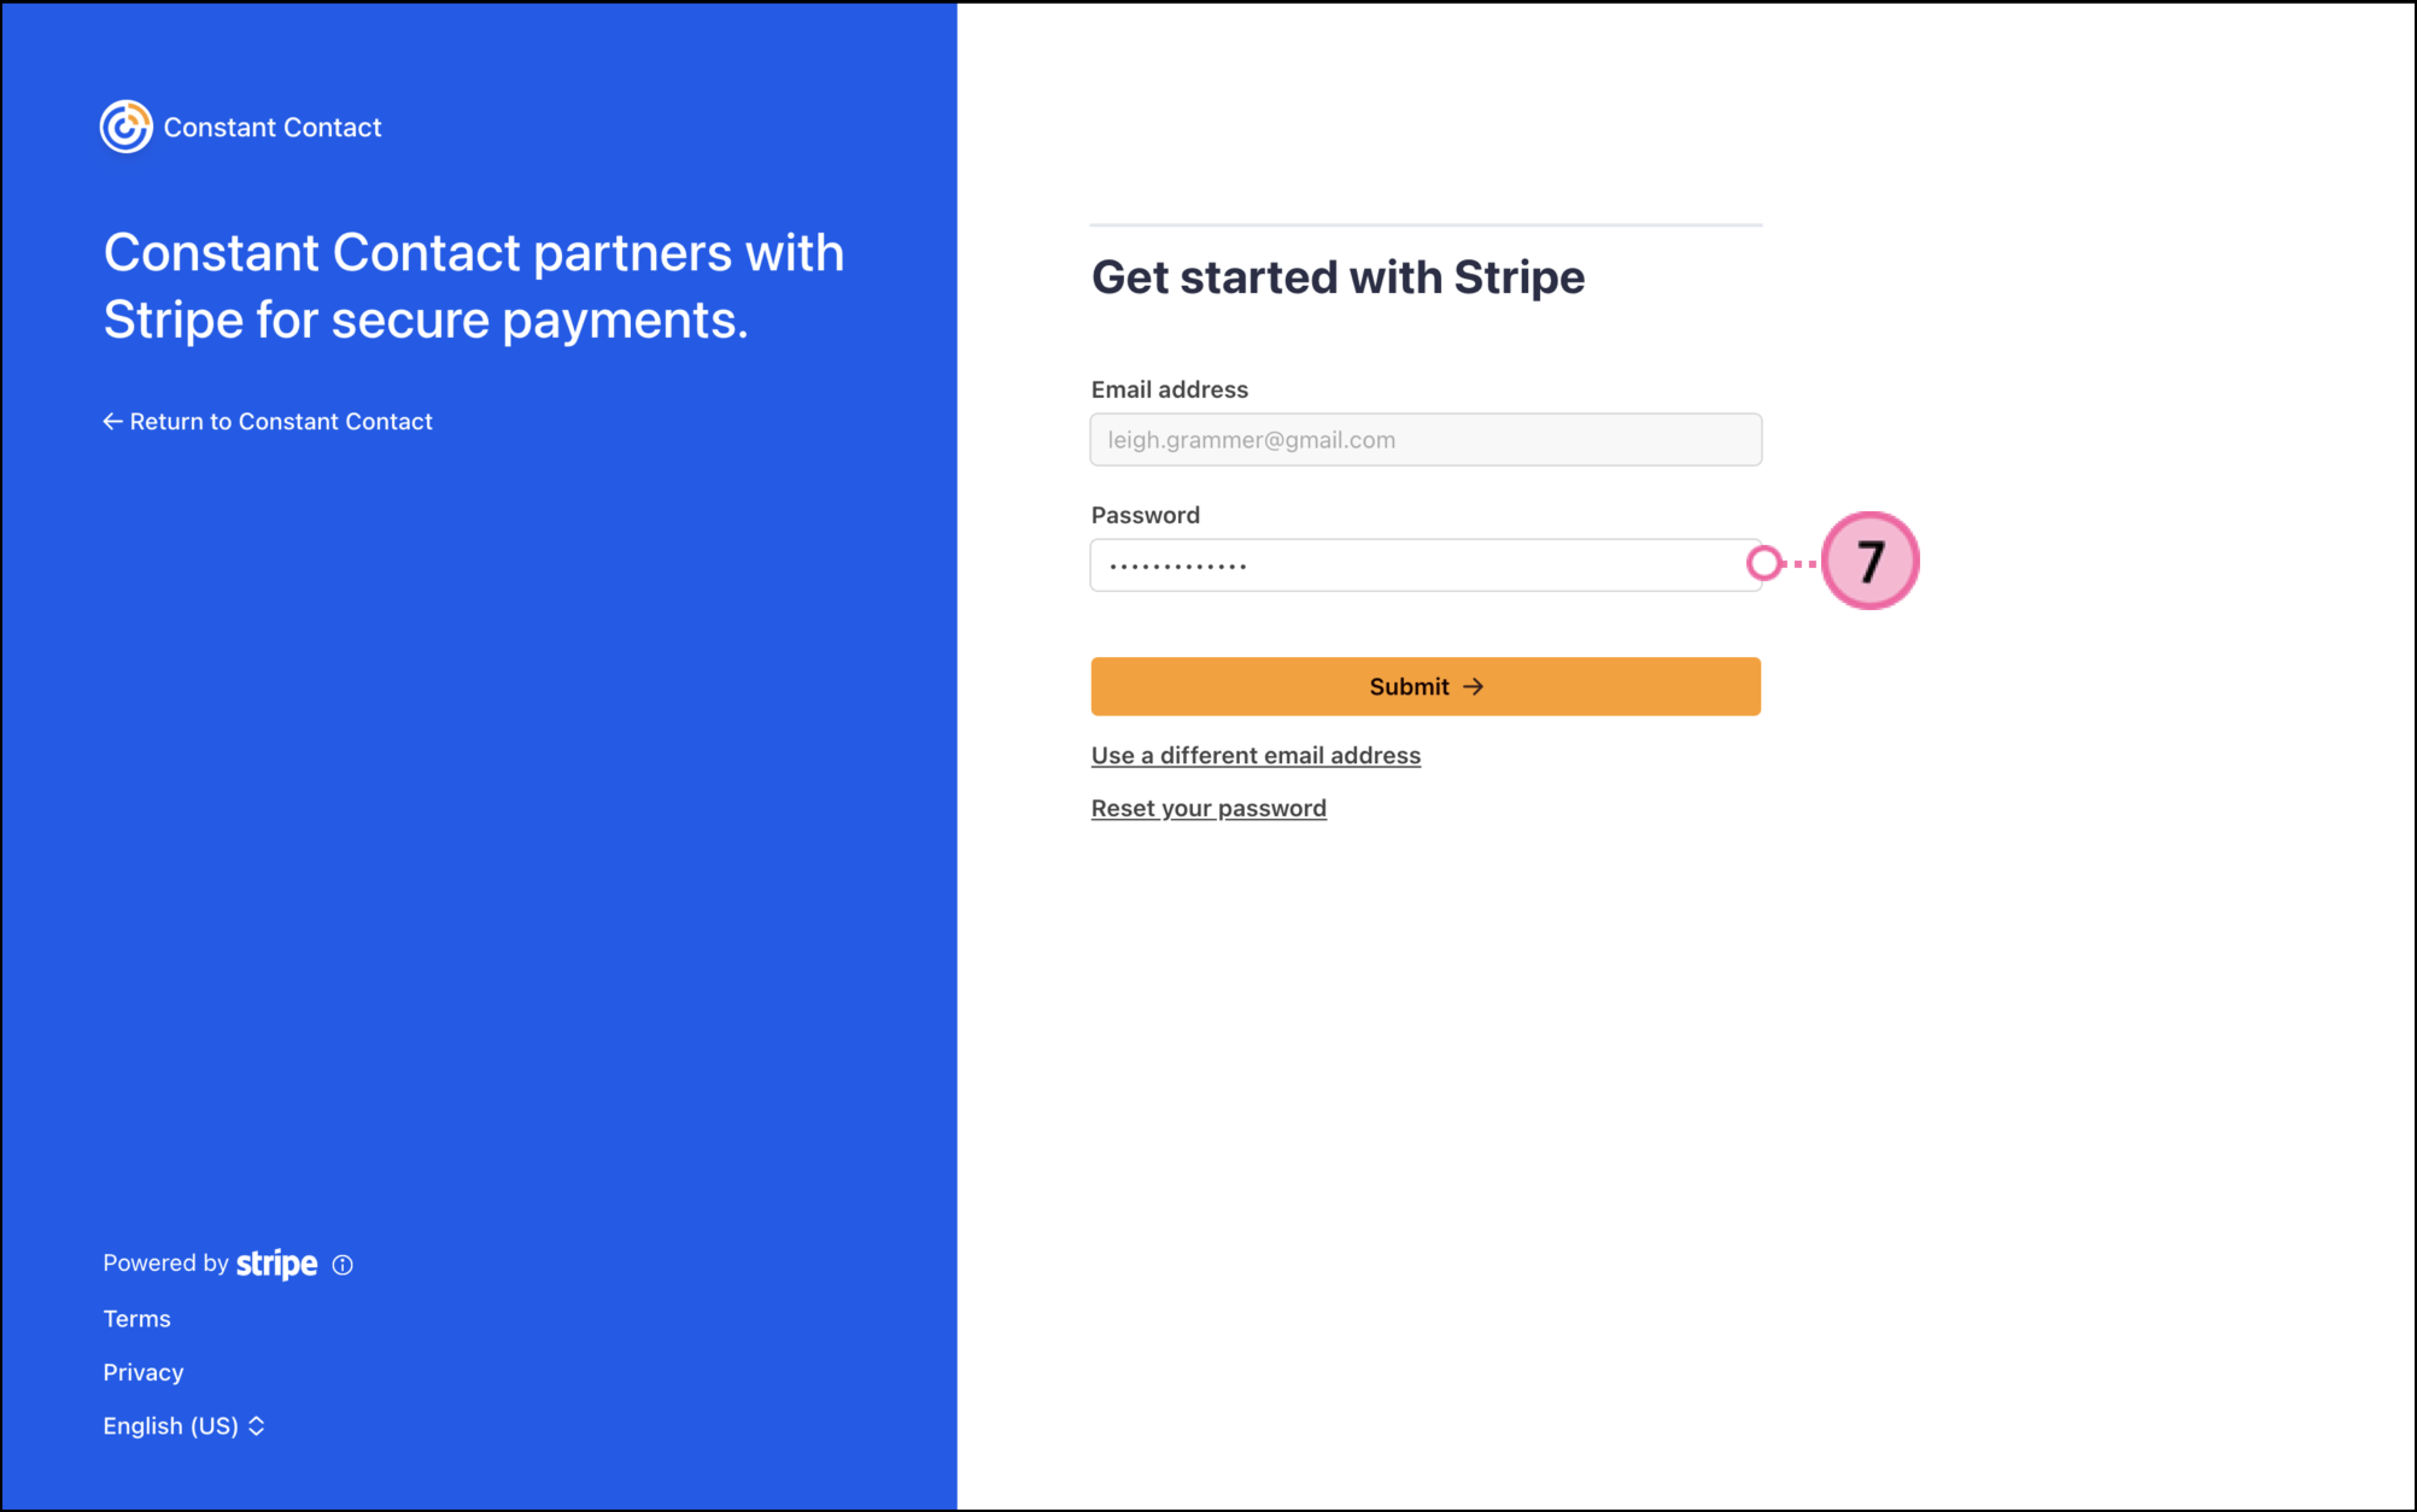Viewport: 2417px width, 1512px height.
Task: Click the Constant Contact brand name text
Action: point(272,128)
